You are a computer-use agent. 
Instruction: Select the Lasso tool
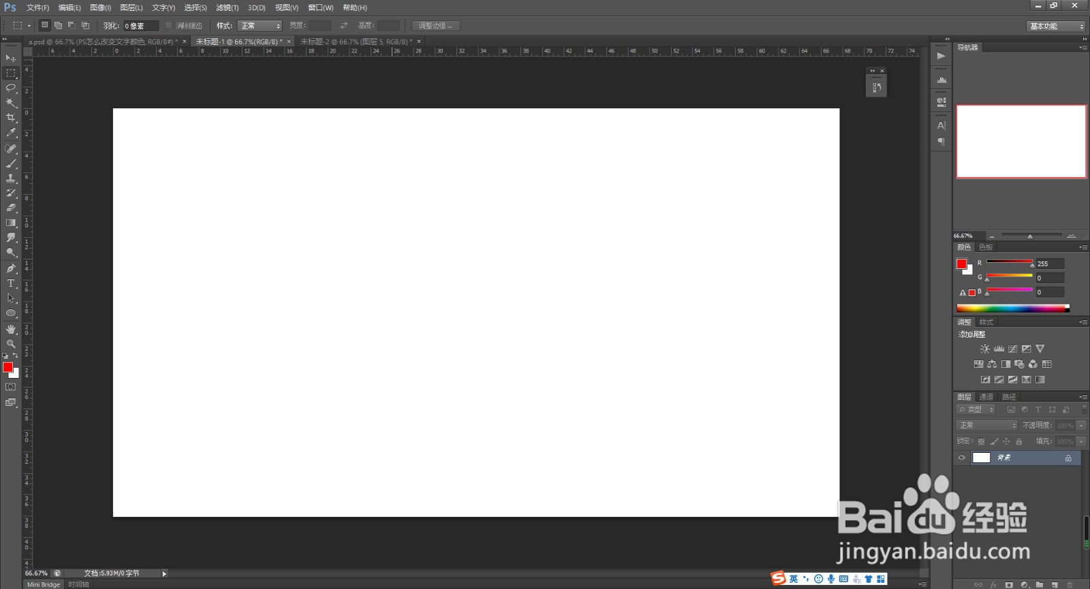(11, 88)
